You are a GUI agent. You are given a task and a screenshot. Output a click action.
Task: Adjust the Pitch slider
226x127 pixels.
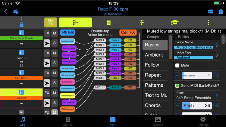pyautogui.click(x=197, y=106)
